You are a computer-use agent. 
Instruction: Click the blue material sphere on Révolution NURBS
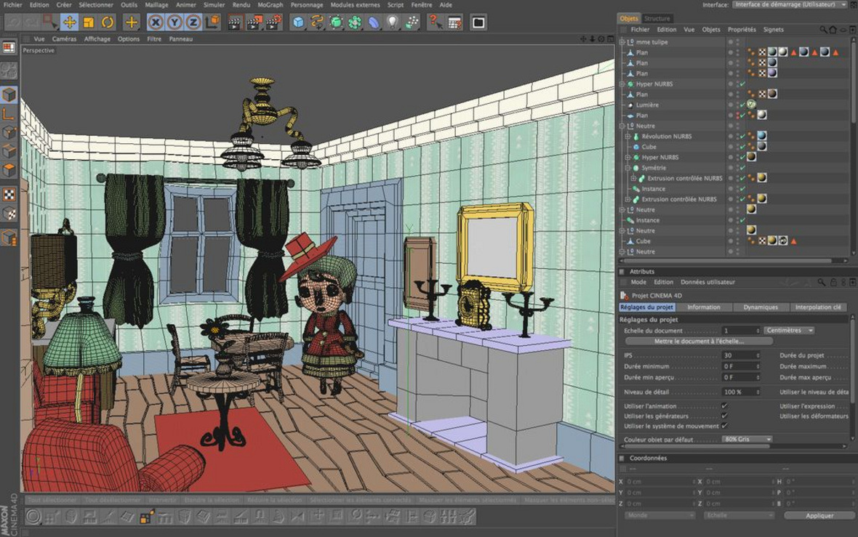tap(761, 136)
